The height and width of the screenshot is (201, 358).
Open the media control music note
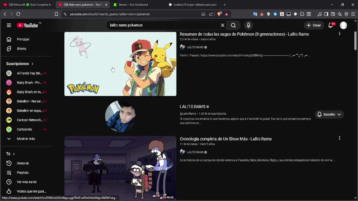pos(319,14)
